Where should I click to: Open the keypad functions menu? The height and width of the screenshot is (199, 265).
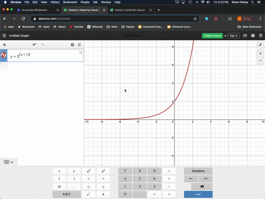[198, 171]
